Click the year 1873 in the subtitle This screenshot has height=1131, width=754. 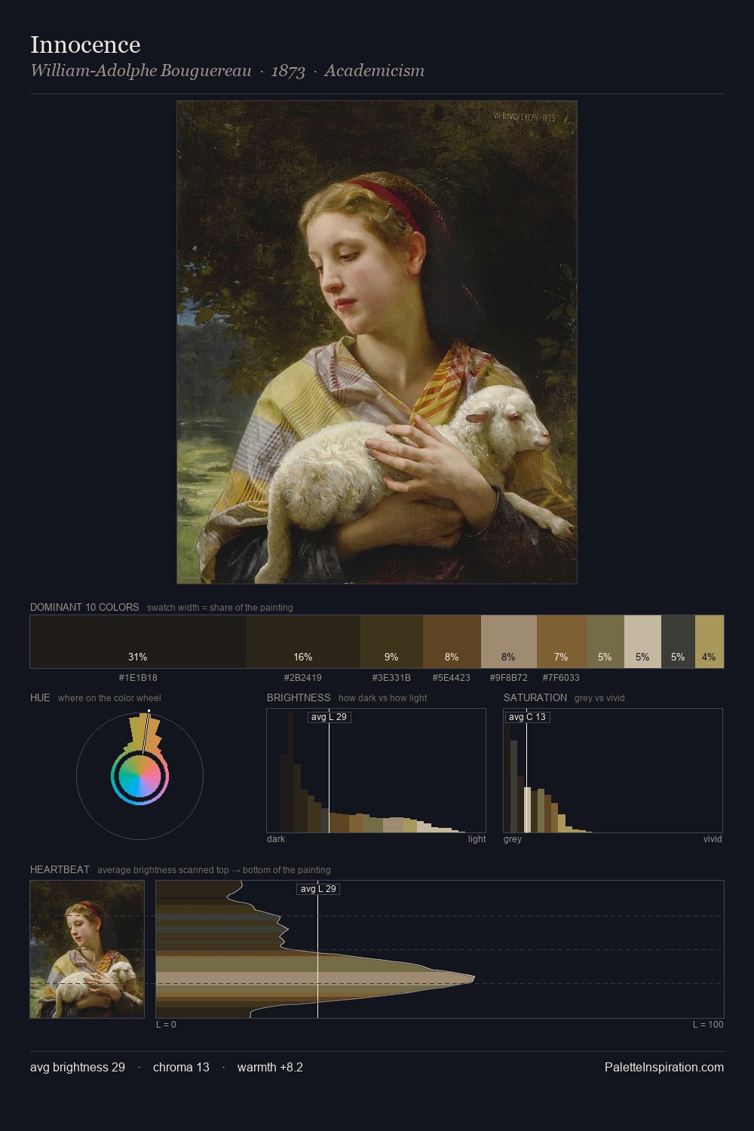pyautogui.click(x=288, y=71)
